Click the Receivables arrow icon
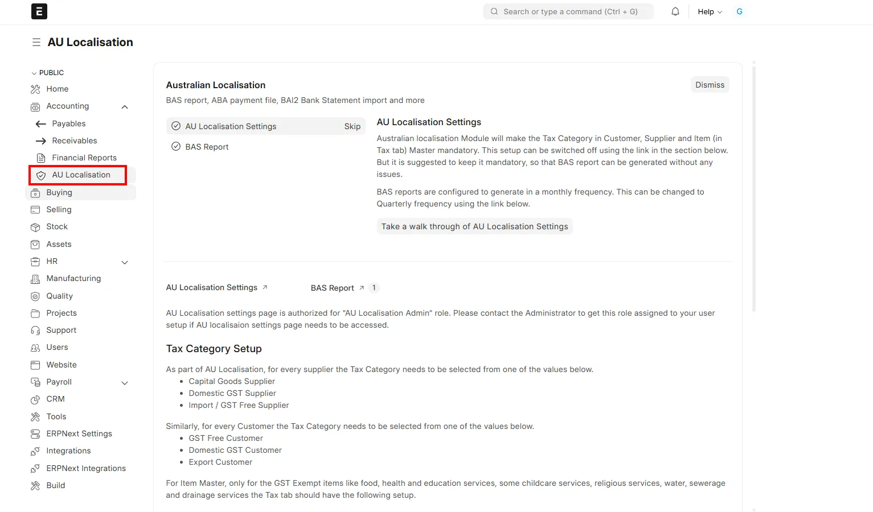 click(41, 141)
